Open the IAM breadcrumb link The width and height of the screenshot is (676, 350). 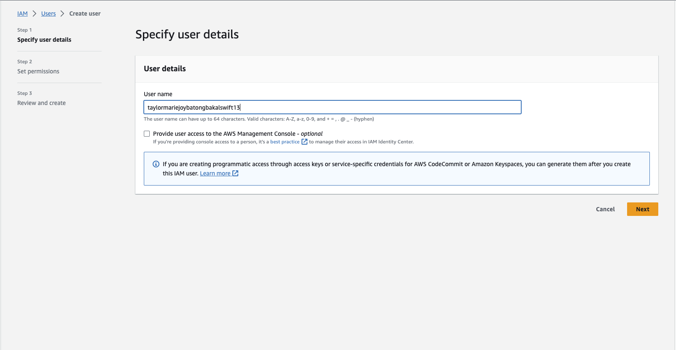(22, 13)
